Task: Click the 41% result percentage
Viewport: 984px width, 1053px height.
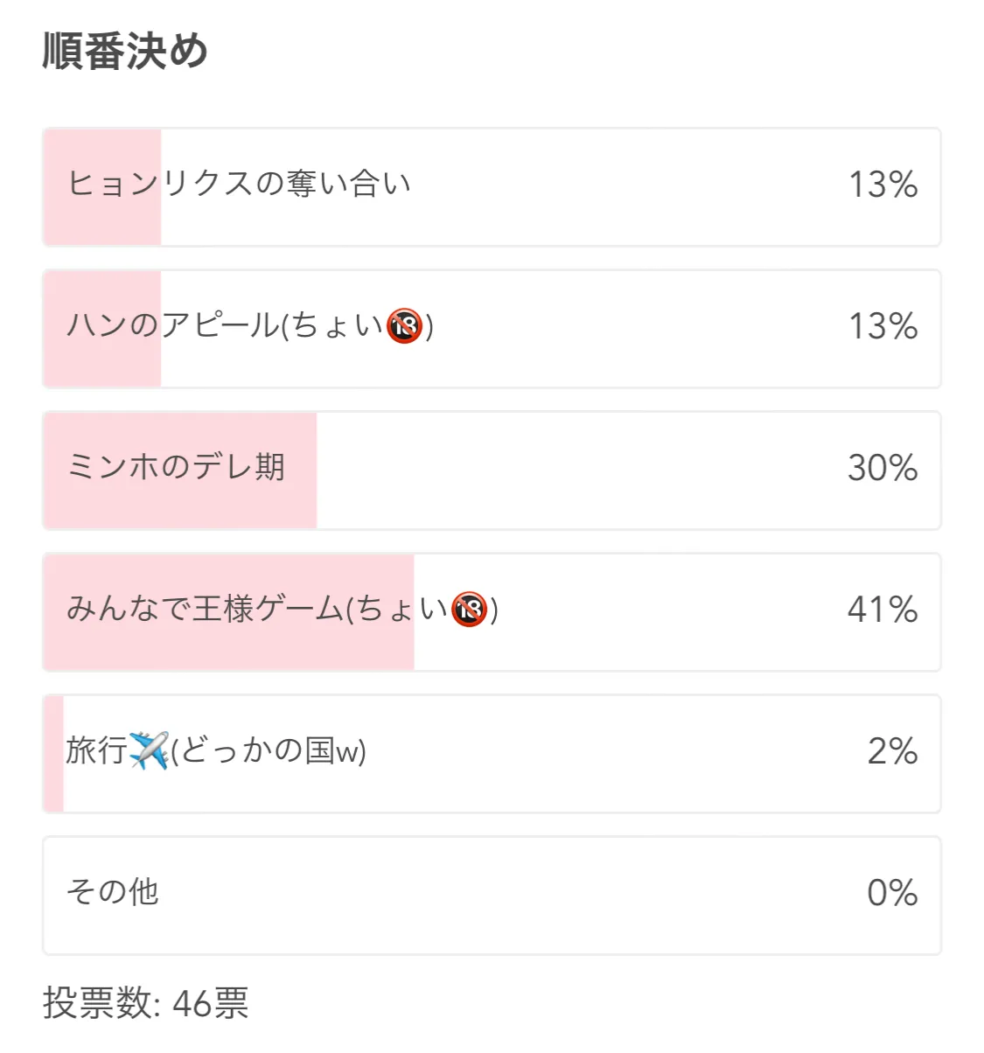Action: pyautogui.click(x=883, y=610)
